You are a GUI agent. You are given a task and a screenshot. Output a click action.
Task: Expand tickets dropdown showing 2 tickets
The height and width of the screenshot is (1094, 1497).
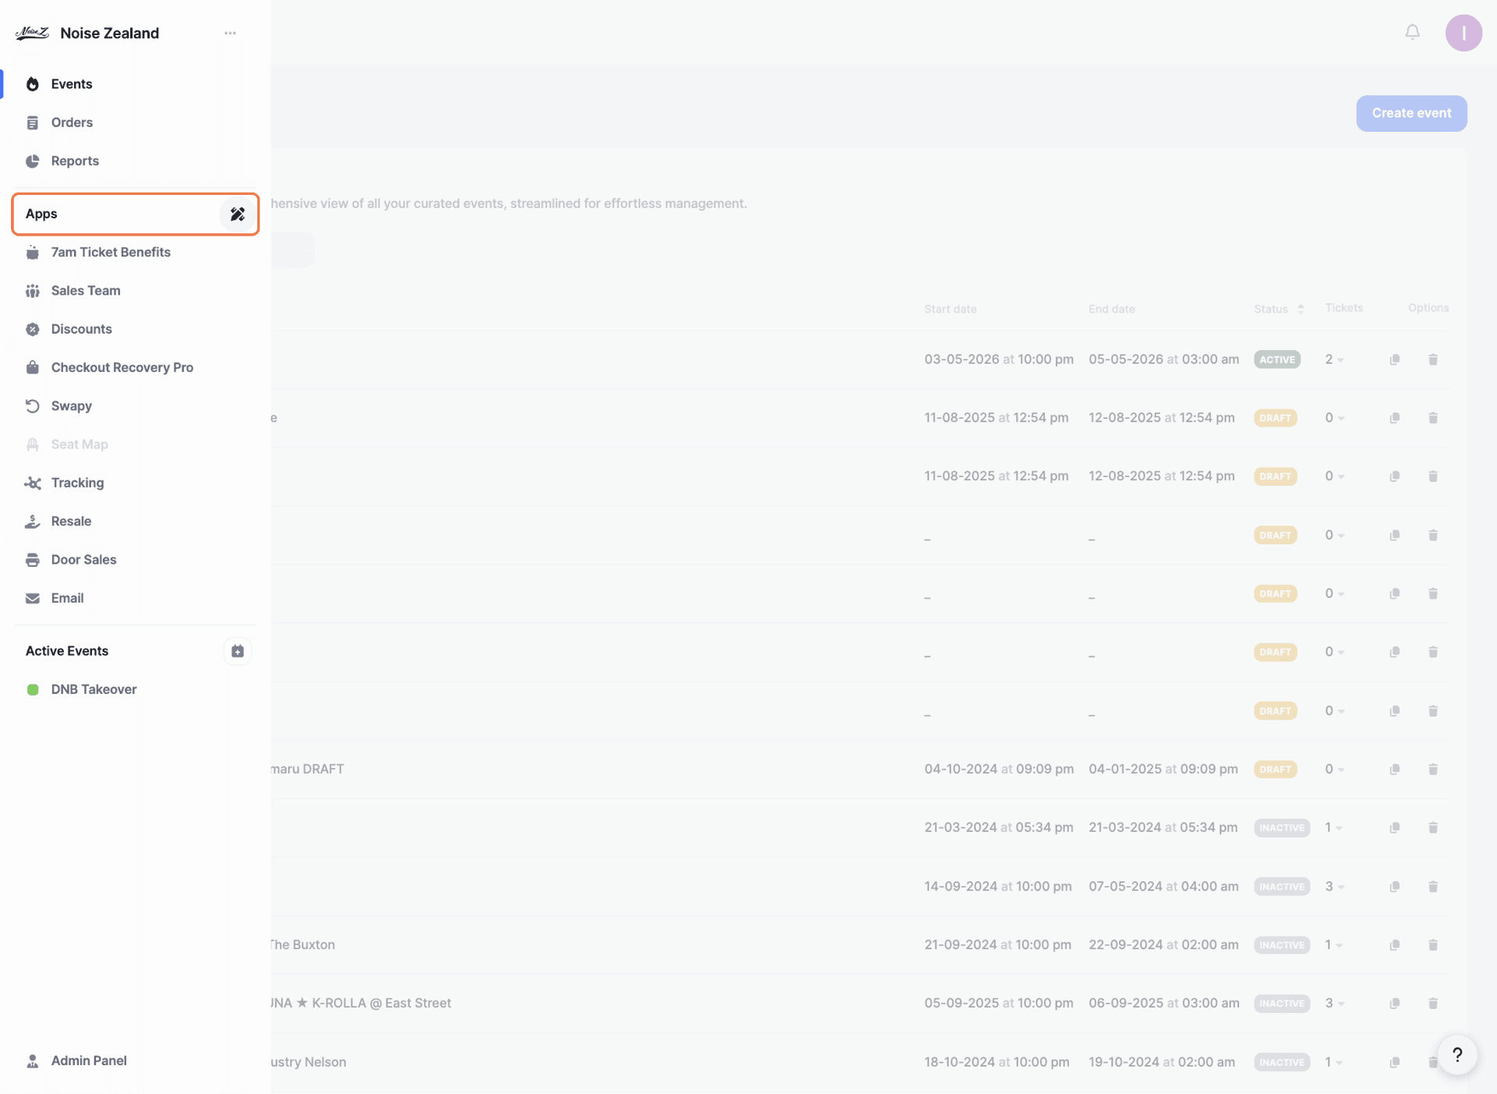click(1334, 359)
